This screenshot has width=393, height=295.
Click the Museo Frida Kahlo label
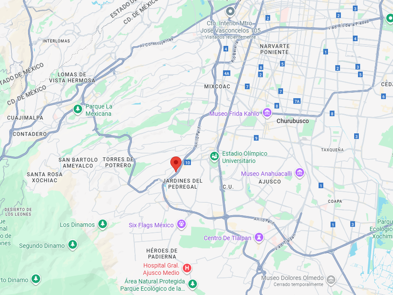(x=234, y=114)
